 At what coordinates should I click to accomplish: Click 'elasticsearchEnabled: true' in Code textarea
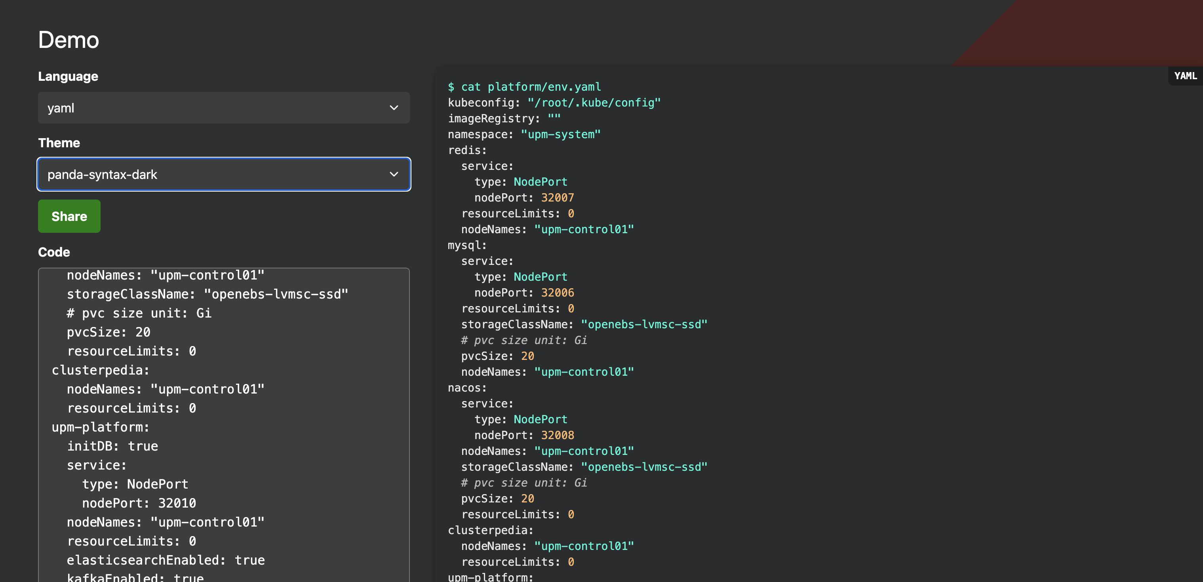[166, 560]
